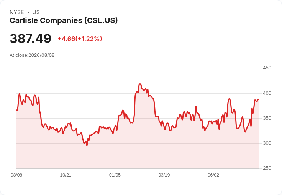Click the first data point of the chart line
Image resolution: width=282 pixels, height=195 pixels.
[x=17, y=110]
